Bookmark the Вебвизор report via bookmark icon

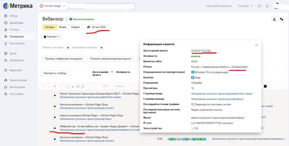pyautogui.click(x=66, y=19)
